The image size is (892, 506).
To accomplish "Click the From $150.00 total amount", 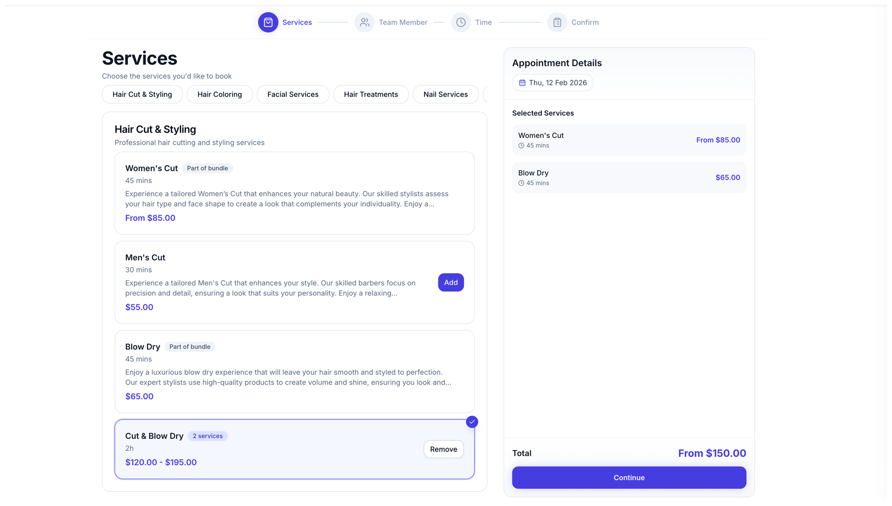I will [x=712, y=453].
